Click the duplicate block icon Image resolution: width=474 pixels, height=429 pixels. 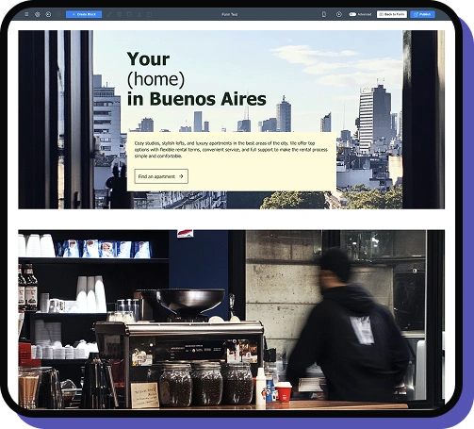(x=129, y=14)
